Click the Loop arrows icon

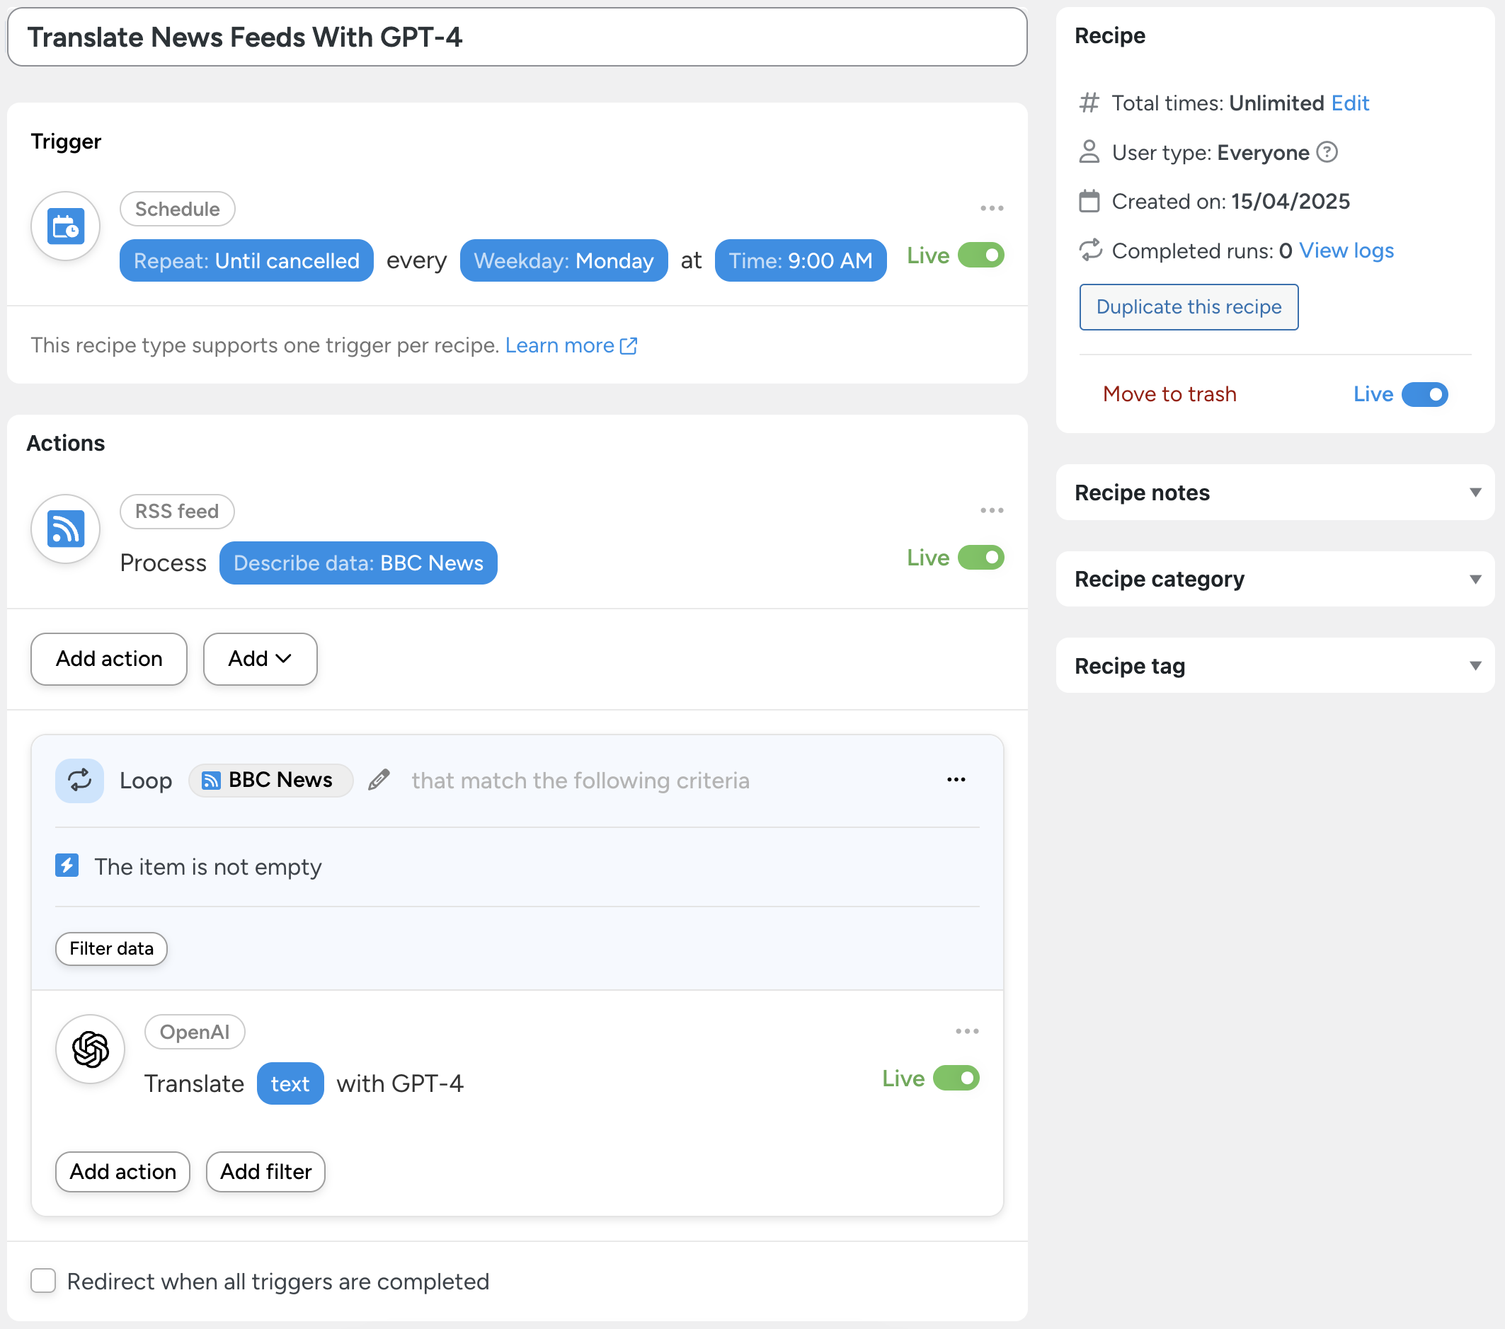(79, 780)
